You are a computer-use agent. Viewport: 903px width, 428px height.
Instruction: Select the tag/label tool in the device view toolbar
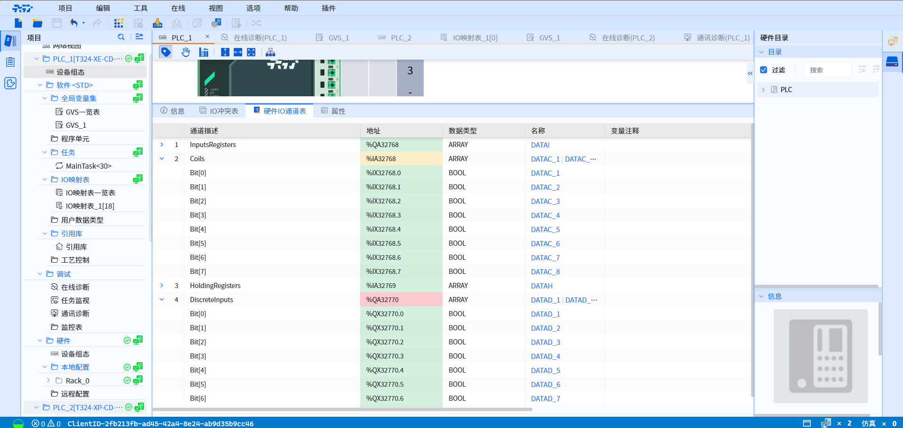pyautogui.click(x=166, y=52)
